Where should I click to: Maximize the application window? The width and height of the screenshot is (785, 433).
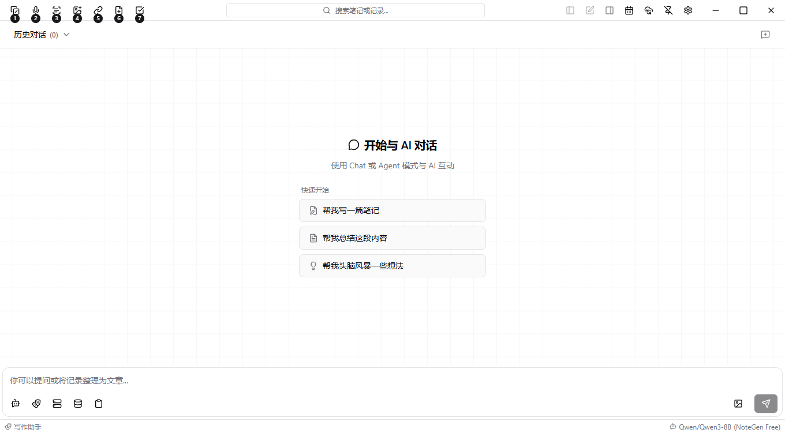[743, 10]
